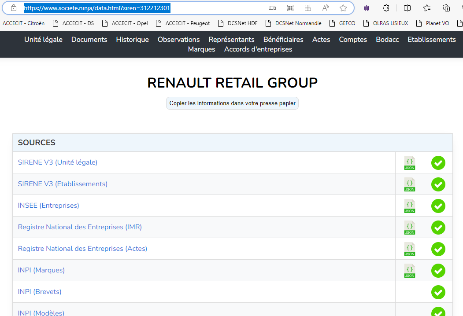Click green checkmark for Registre National (IMR)
Screen dimensions: 463x316
[438, 228]
